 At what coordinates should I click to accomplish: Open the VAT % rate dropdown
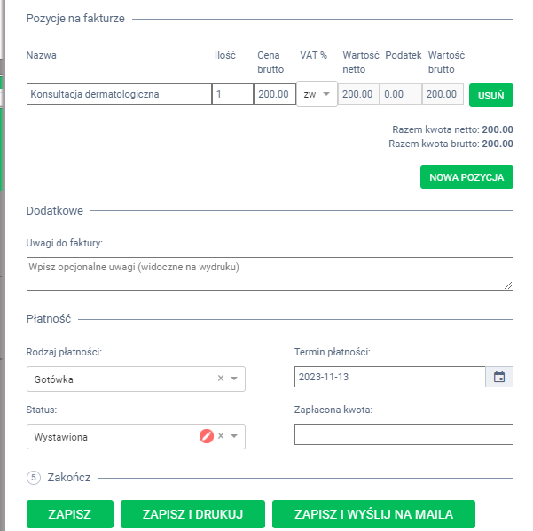click(x=317, y=94)
